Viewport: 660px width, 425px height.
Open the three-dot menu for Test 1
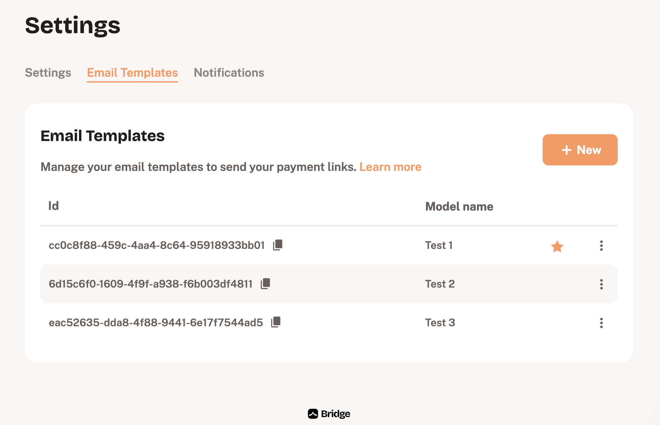coord(601,246)
